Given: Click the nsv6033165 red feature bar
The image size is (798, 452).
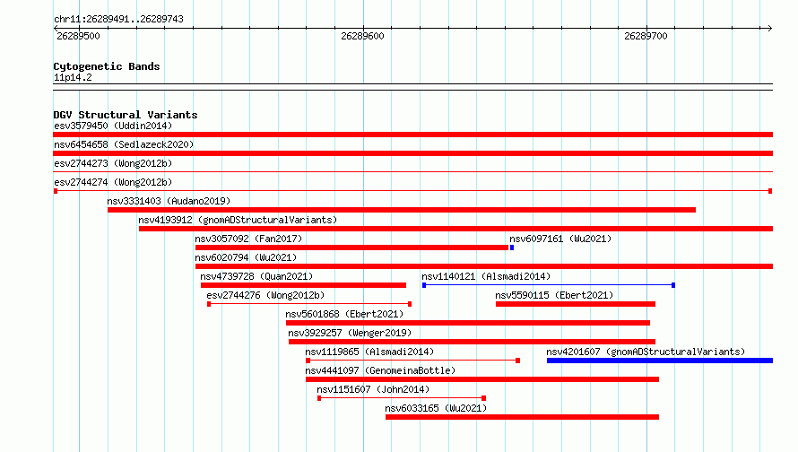Looking at the screenshot, I should coord(522,417).
